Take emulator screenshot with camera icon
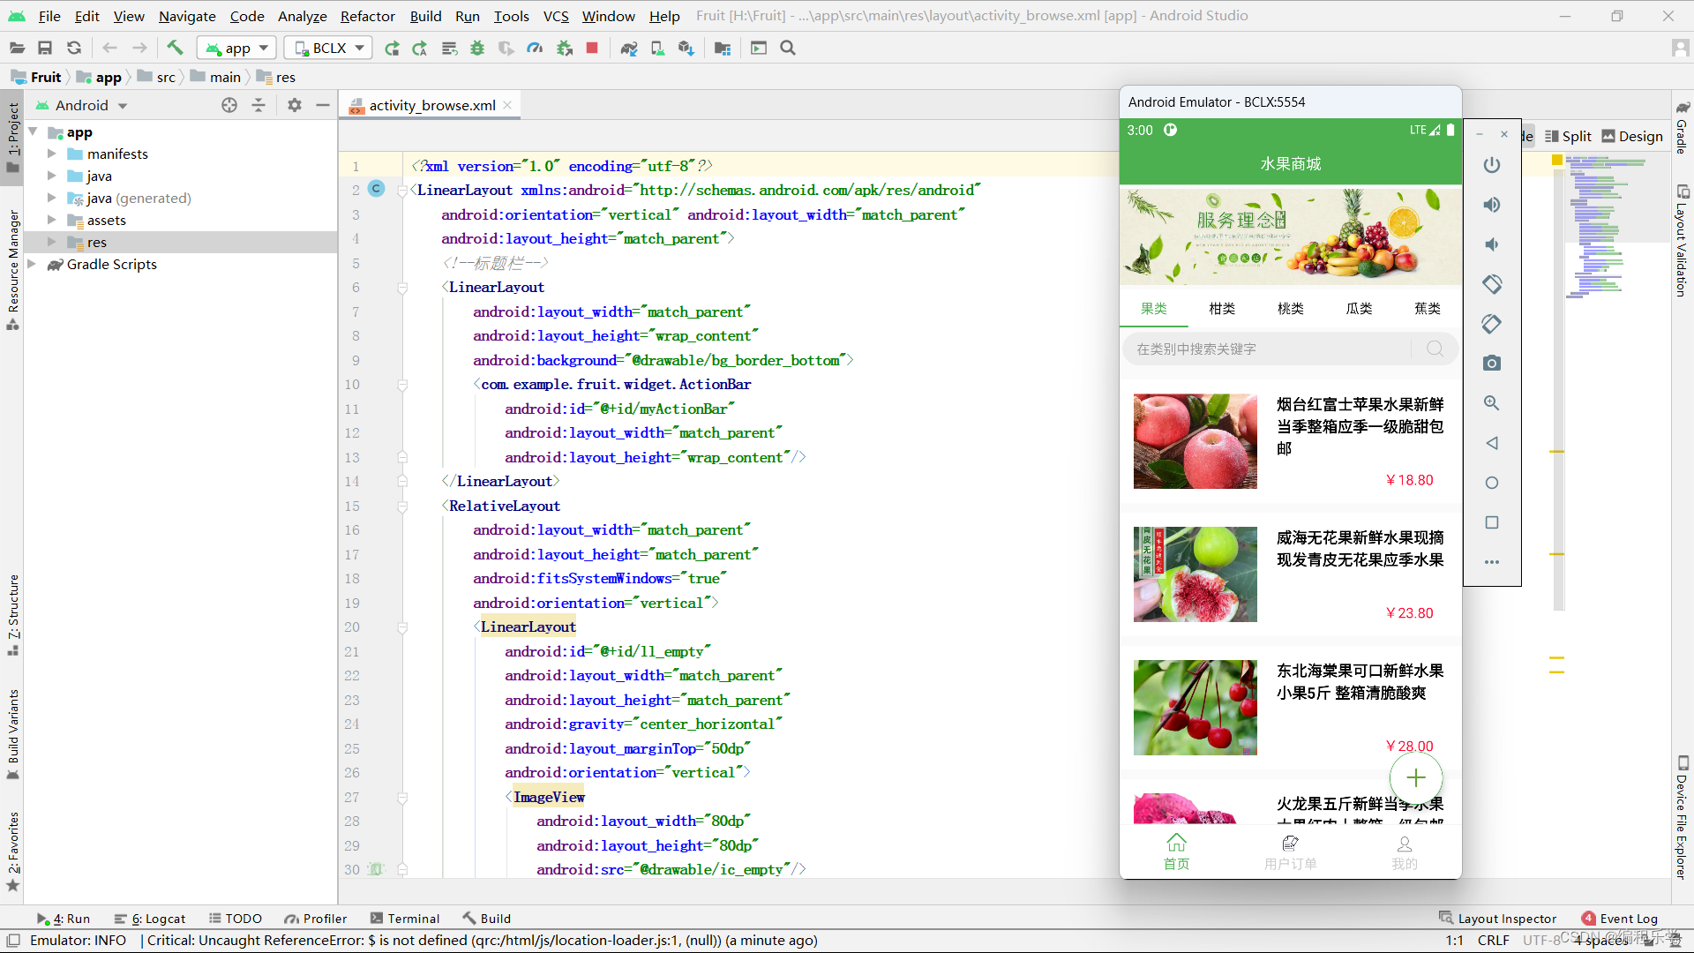Image resolution: width=1694 pixels, height=953 pixels. point(1491,364)
